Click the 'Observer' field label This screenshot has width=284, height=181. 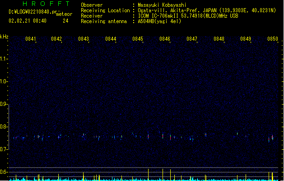(92, 5)
